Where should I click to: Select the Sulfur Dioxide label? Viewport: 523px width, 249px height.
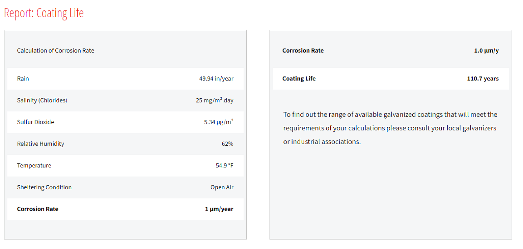35,122
